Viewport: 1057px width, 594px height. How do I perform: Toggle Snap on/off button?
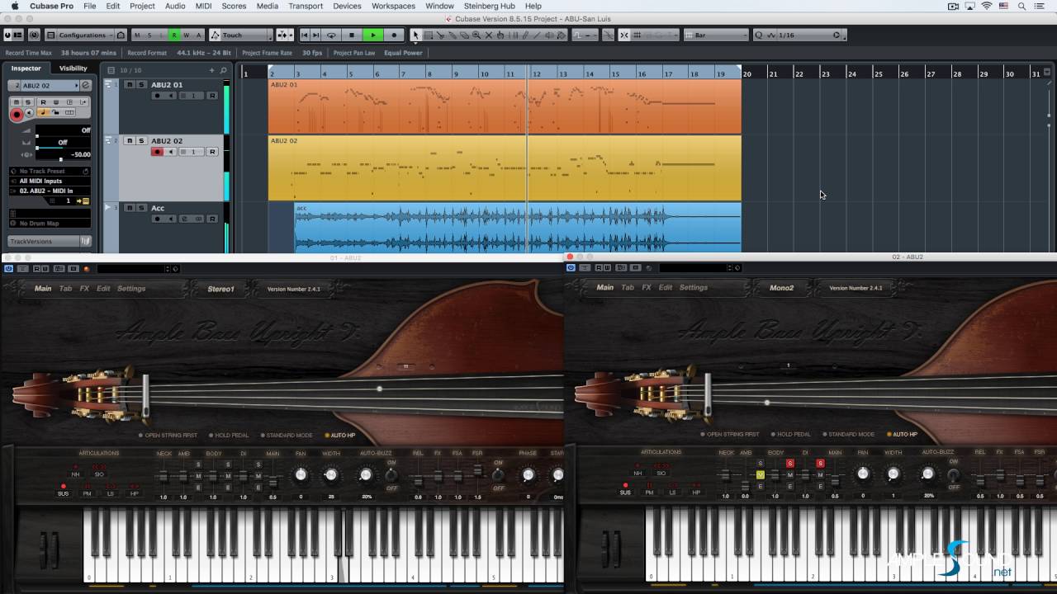(624, 35)
